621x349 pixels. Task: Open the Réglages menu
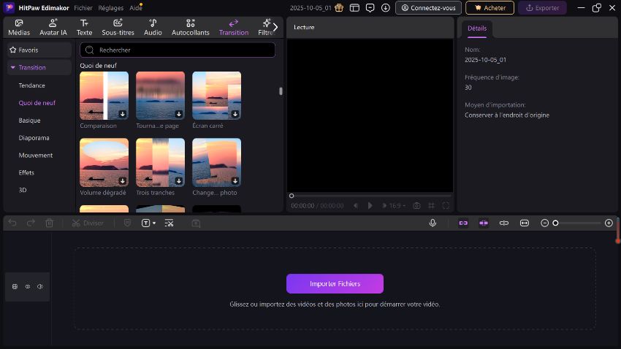pos(110,8)
